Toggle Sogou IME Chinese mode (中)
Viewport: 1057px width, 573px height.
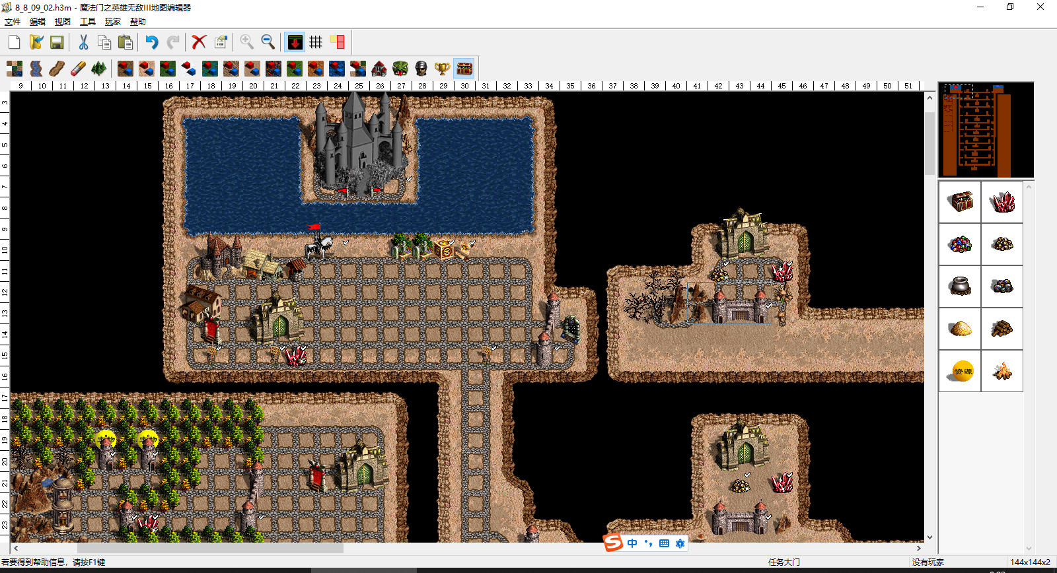pos(632,543)
